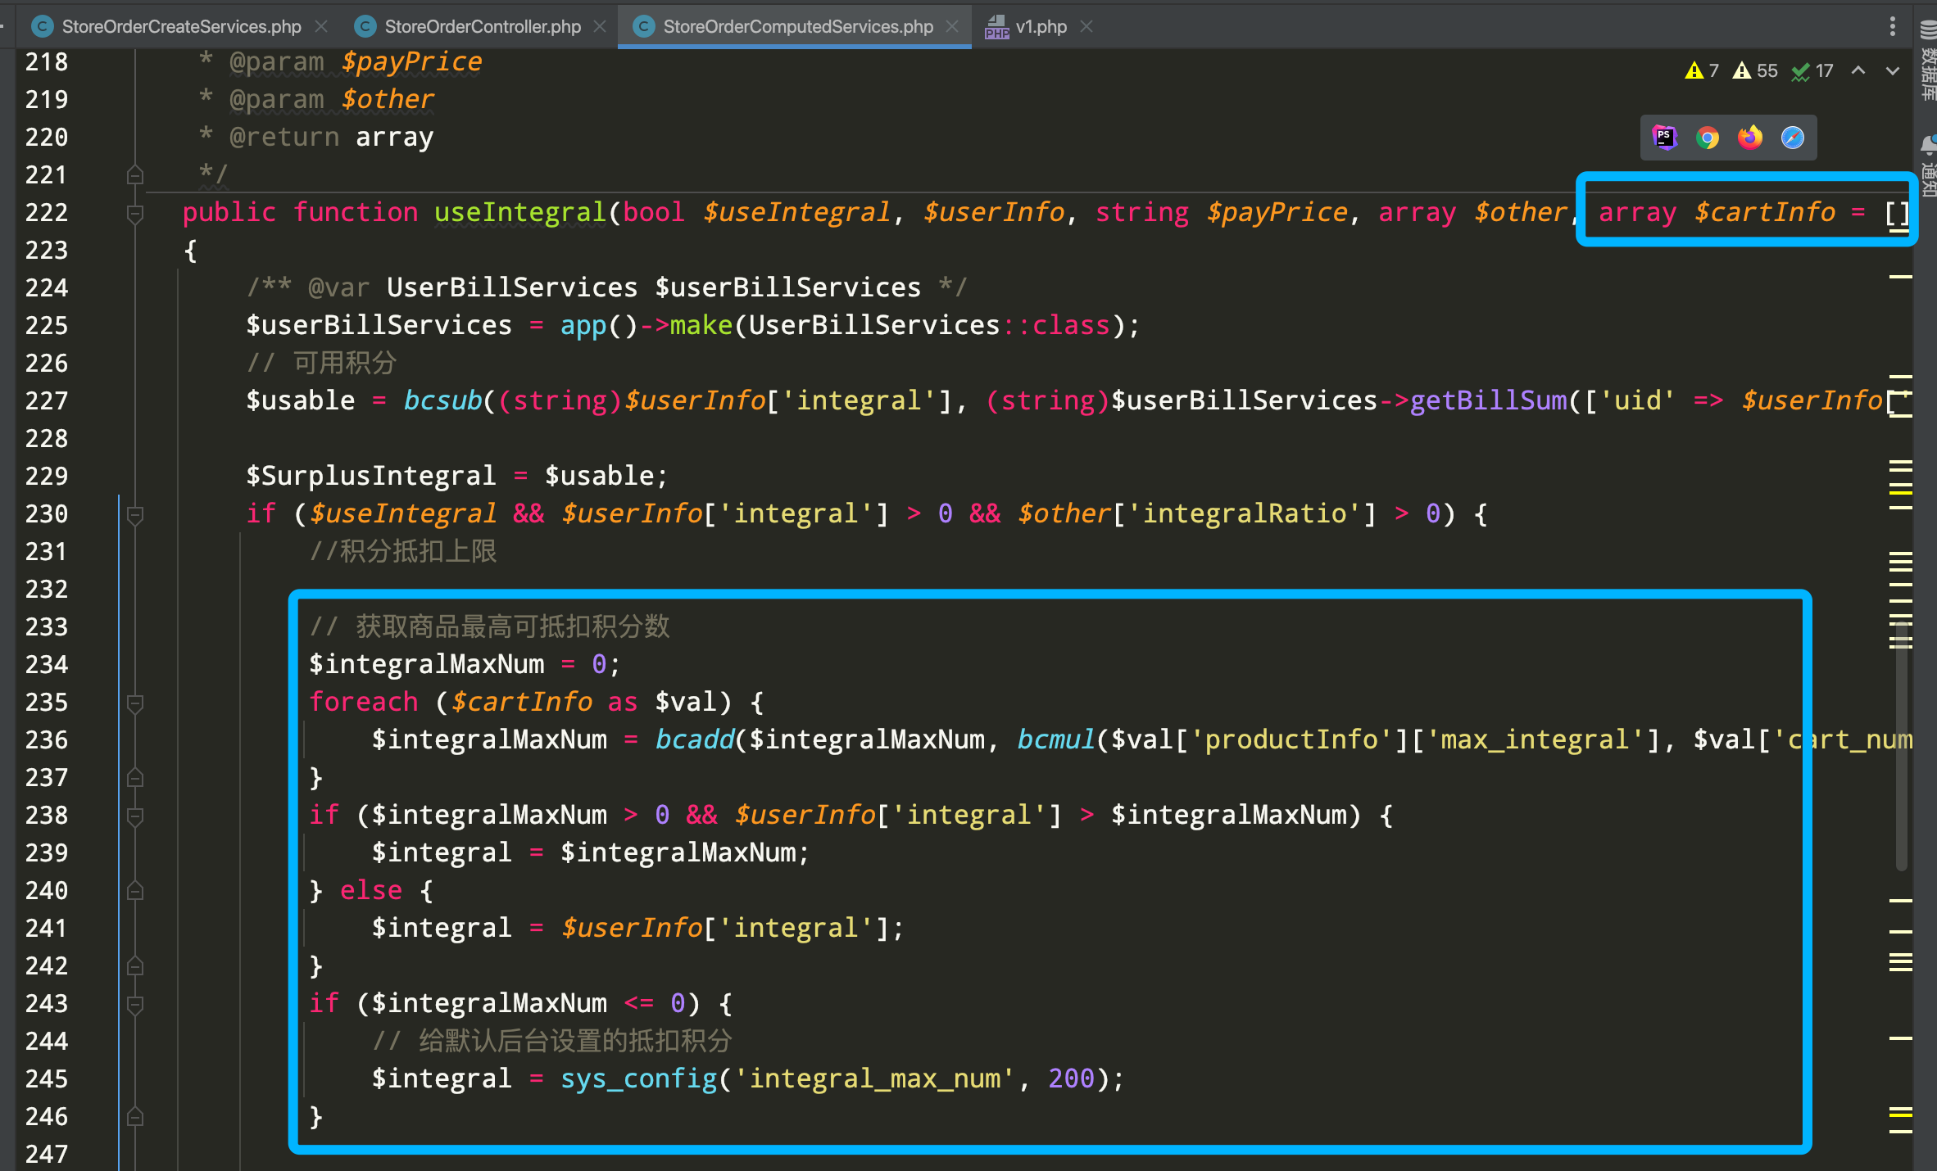
Task: Switch to StoreOrderController.php tab
Action: point(483,26)
